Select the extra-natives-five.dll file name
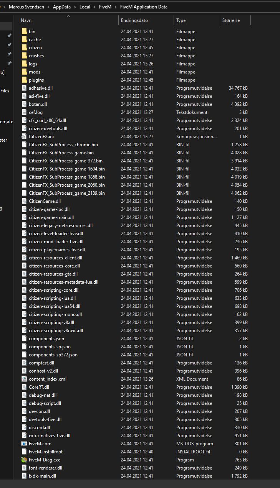 pos(50,436)
